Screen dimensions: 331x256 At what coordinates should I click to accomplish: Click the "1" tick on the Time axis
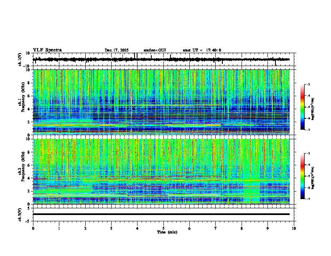[59, 228]
